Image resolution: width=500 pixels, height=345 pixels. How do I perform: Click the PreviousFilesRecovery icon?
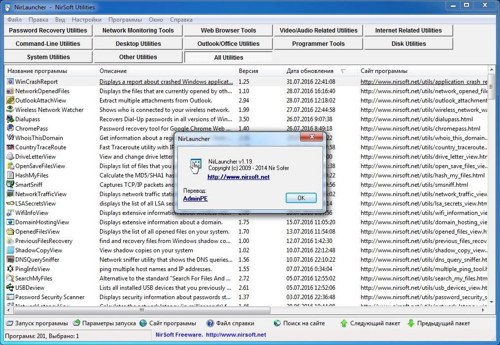[10, 241]
